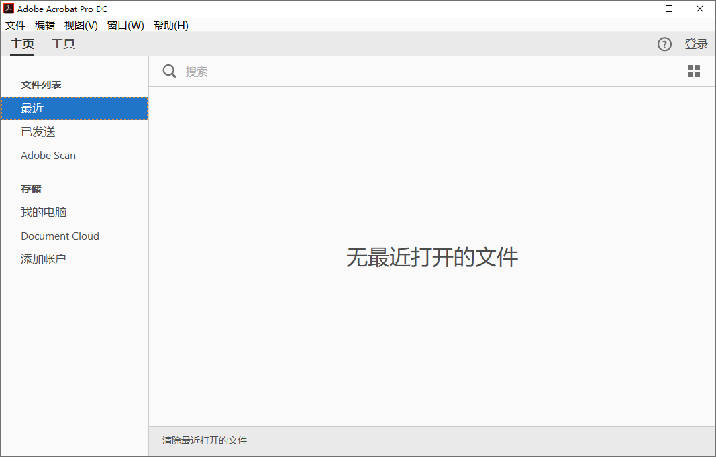This screenshot has width=716, height=457.
Task: Open the 视图(V) menu
Action: (x=81, y=25)
